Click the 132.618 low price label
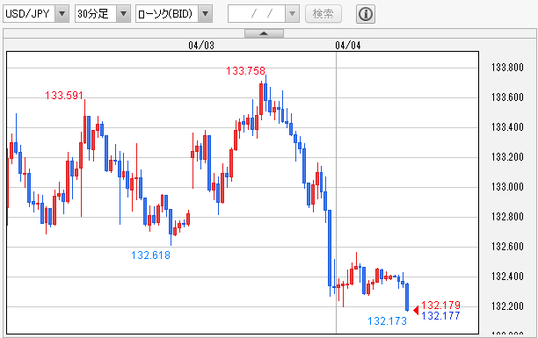This screenshot has width=538, height=338. tap(150, 255)
